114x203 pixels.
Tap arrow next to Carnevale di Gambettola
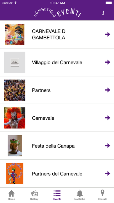(107, 34)
